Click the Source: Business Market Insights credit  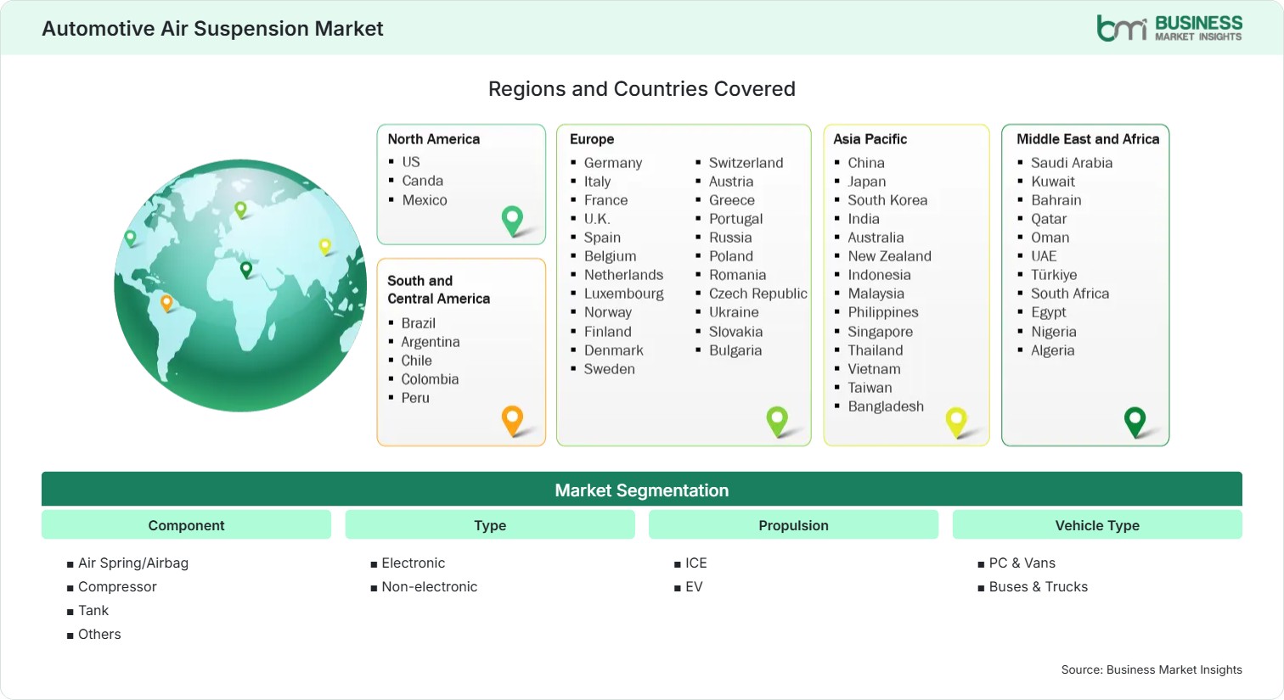click(1152, 669)
